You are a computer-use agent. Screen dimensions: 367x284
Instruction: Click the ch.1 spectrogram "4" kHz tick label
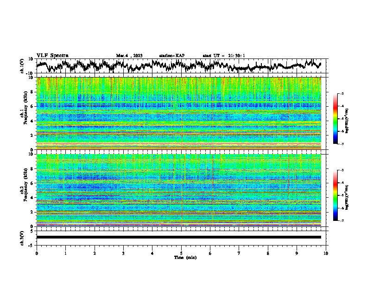tap(33, 121)
